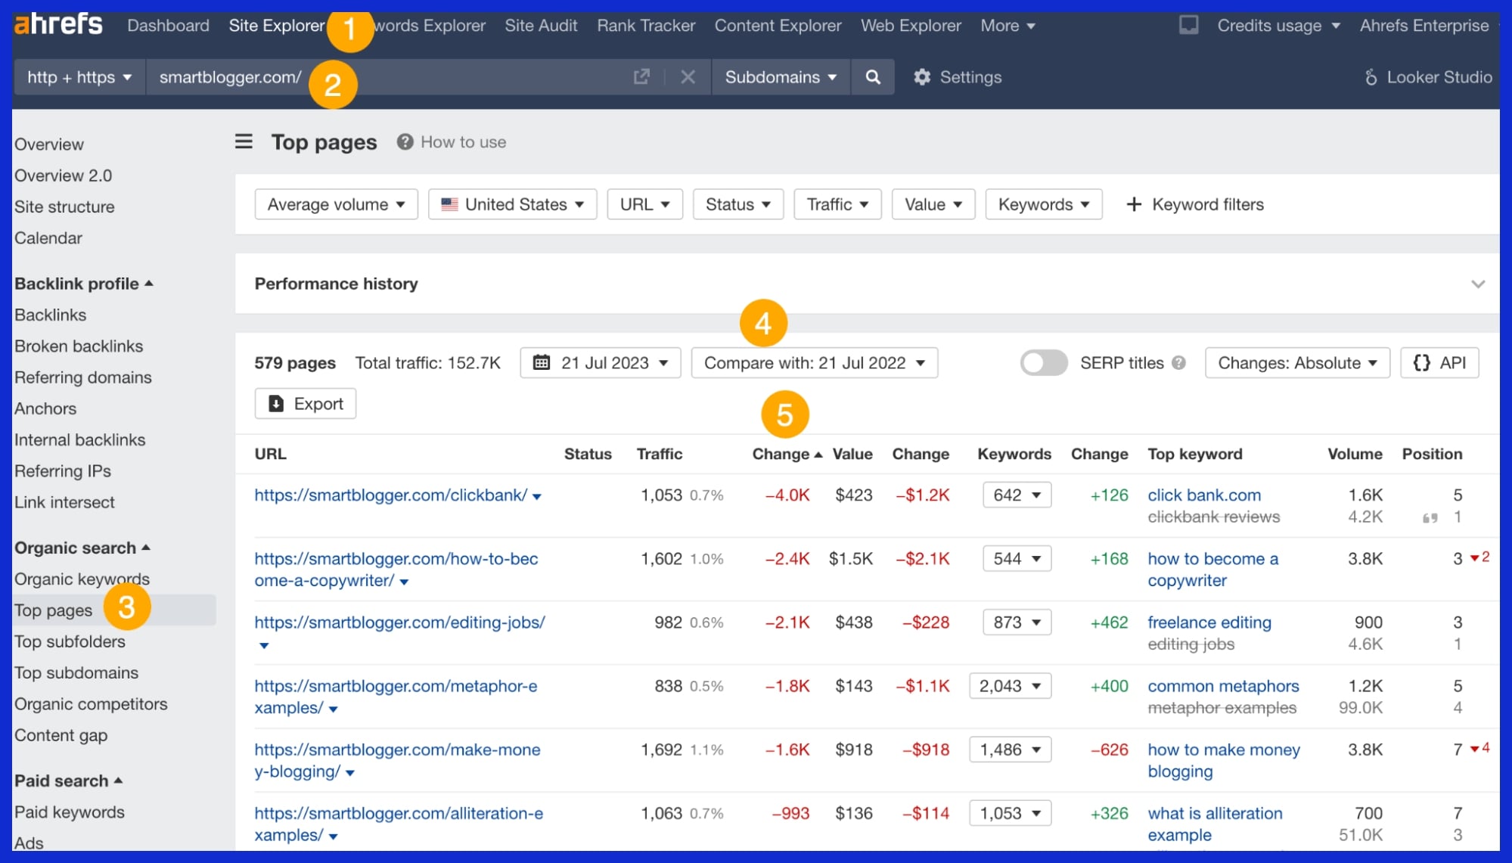Clear the smartblogger.com search field
Screen dimensions: 1512x863
pos(688,76)
